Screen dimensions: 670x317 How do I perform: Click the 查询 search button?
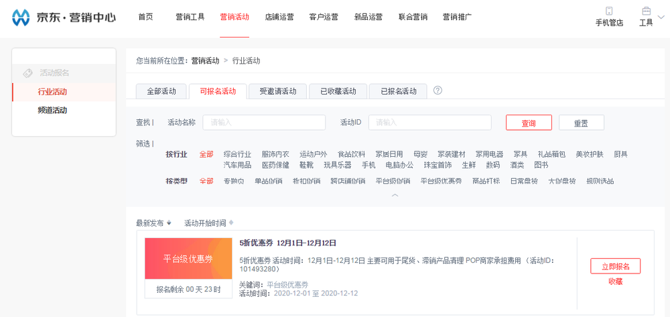pyautogui.click(x=529, y=123)
